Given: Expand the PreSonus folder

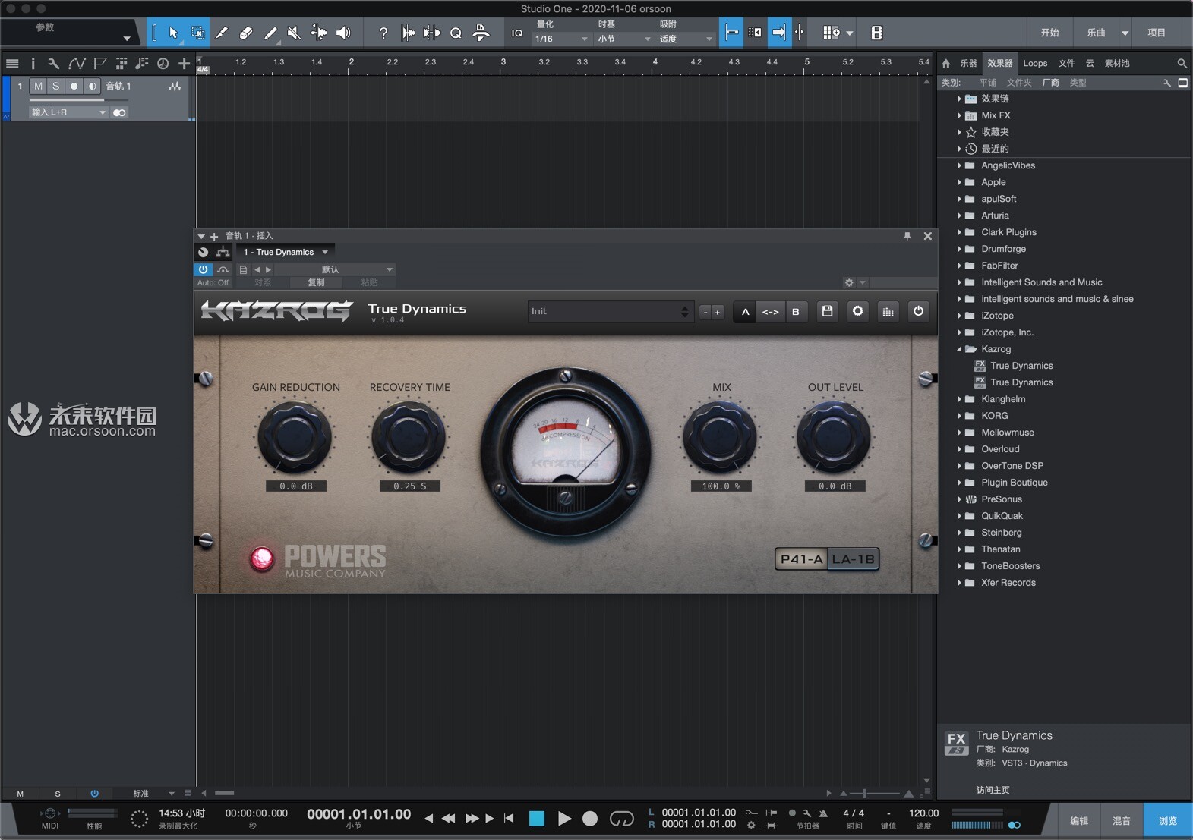Looking at the screenshot, I should pos(959,499).
